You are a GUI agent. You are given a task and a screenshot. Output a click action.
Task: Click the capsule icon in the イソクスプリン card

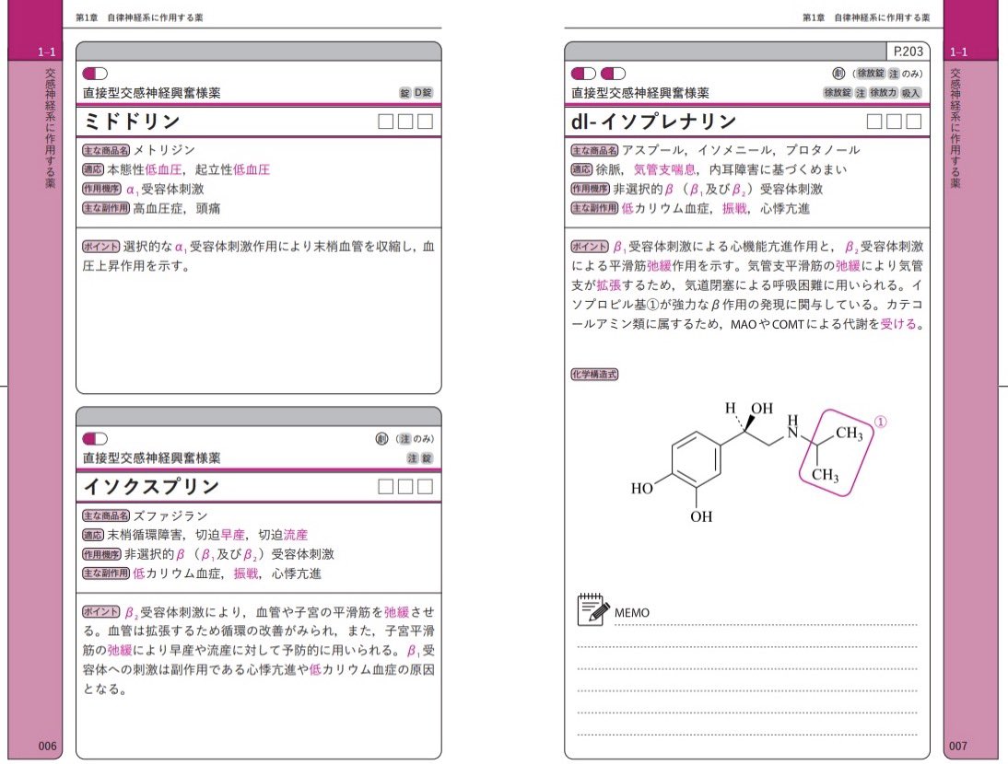pyautogui.click(x=95, y=439)
